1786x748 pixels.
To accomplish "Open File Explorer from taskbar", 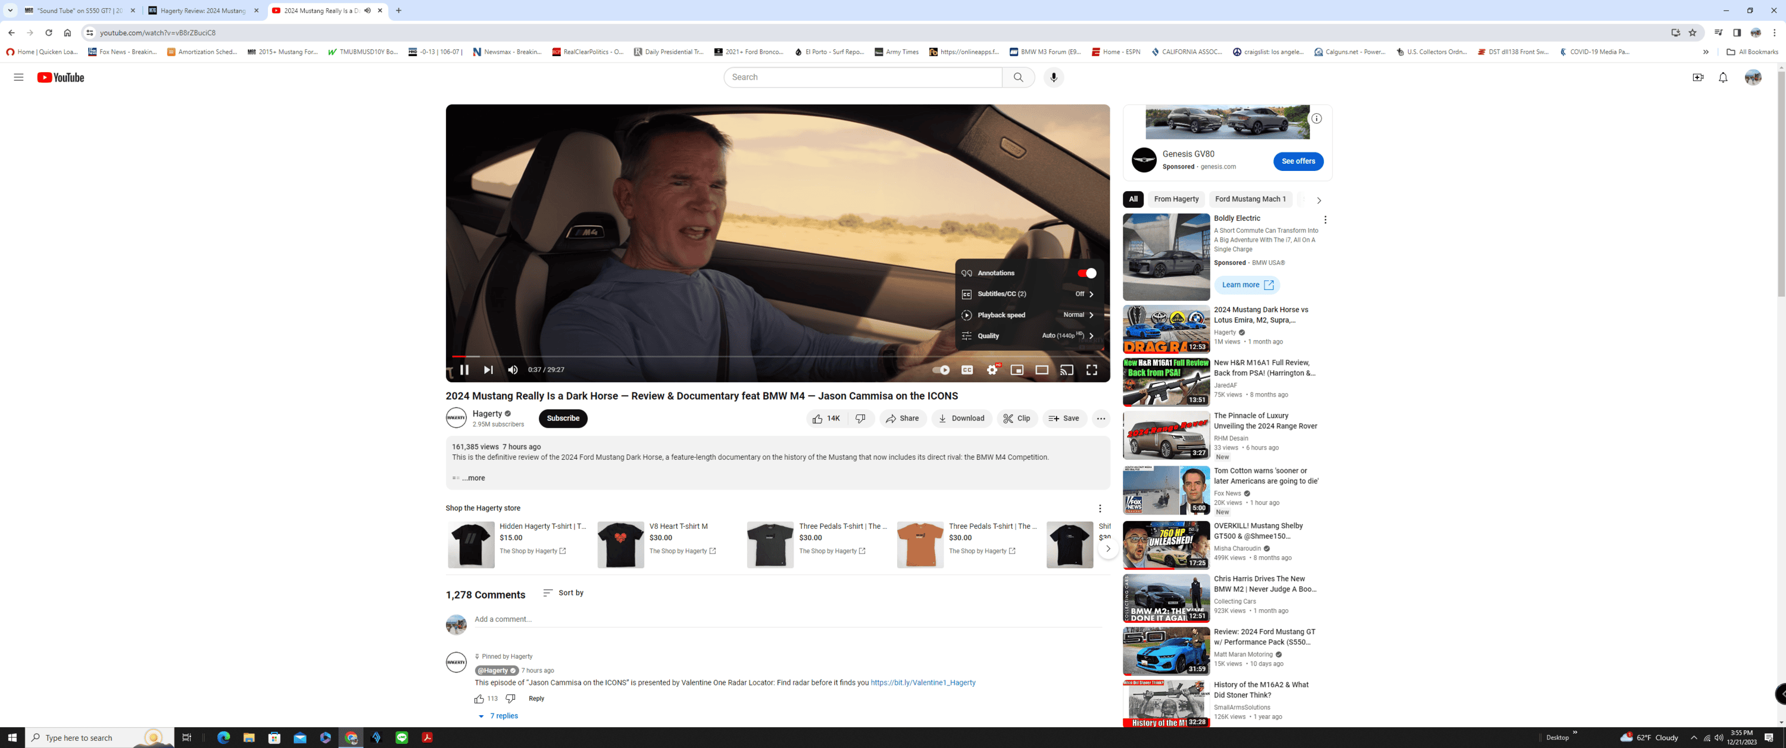I will [249, 738].
